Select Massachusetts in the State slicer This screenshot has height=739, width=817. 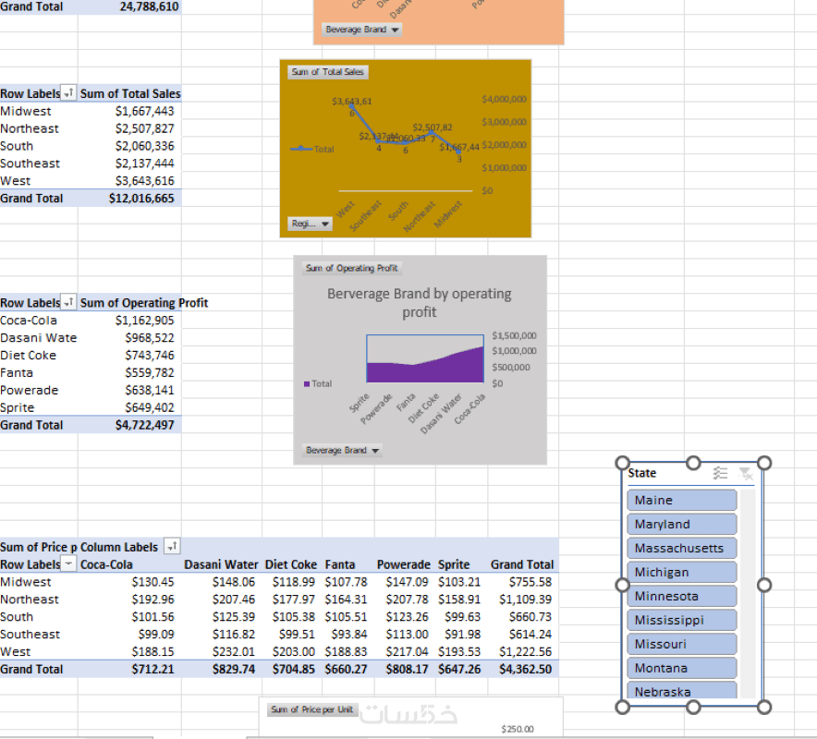[x=681, y=548]
